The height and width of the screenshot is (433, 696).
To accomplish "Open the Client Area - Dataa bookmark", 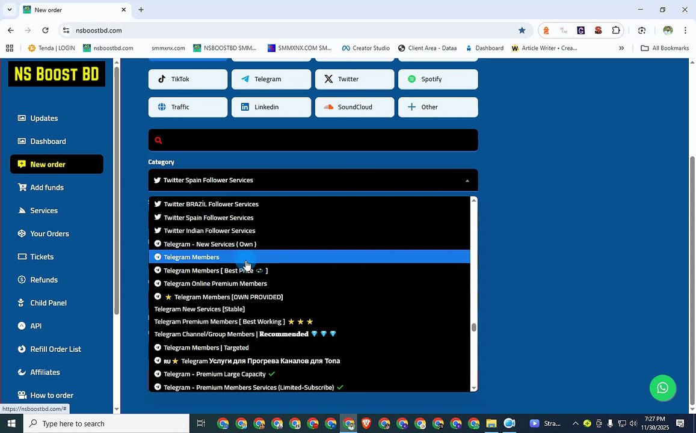I will pyautogui.click(x=427, y=48).
